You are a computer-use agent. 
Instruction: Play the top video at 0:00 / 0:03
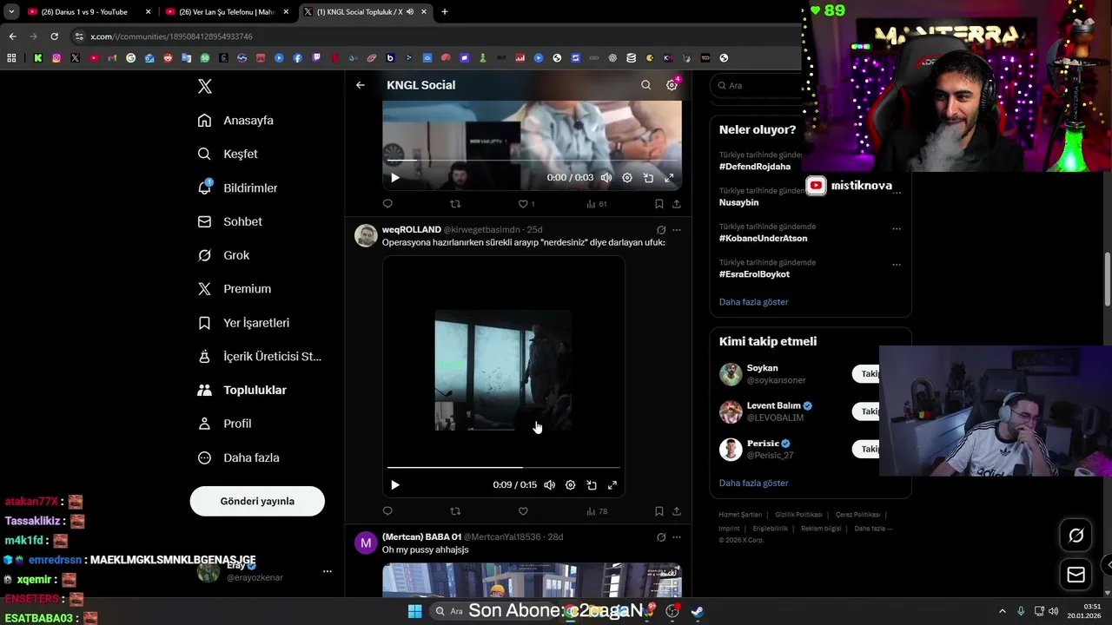(394, 178)
